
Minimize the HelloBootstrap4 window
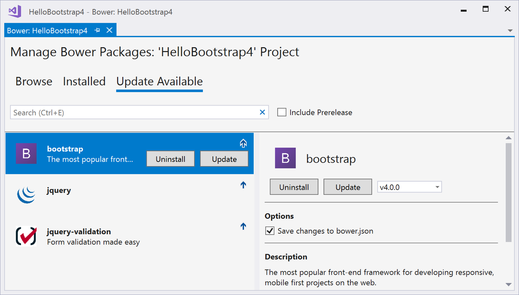pos(464,10)
